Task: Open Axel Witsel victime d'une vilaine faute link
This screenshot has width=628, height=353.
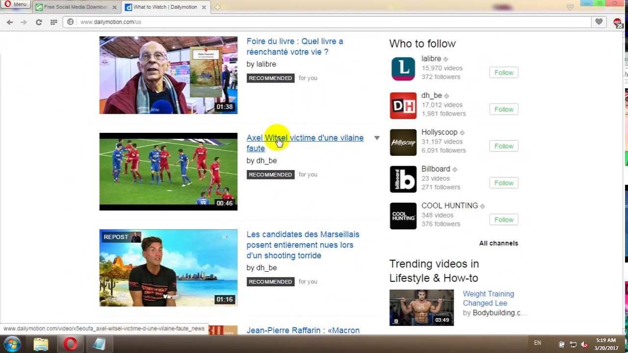Action: pos(305,143)
